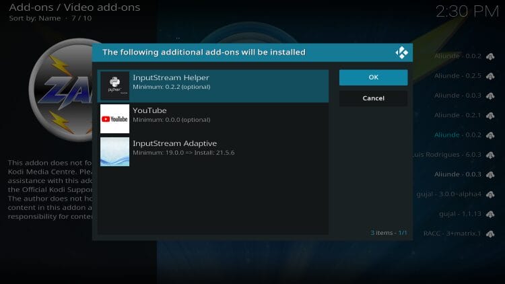Image resolution: width=505 pixels, height=284 pixels.
Task: Click the dialog title about additional add-ons
Action: click(x=204, y=52)
